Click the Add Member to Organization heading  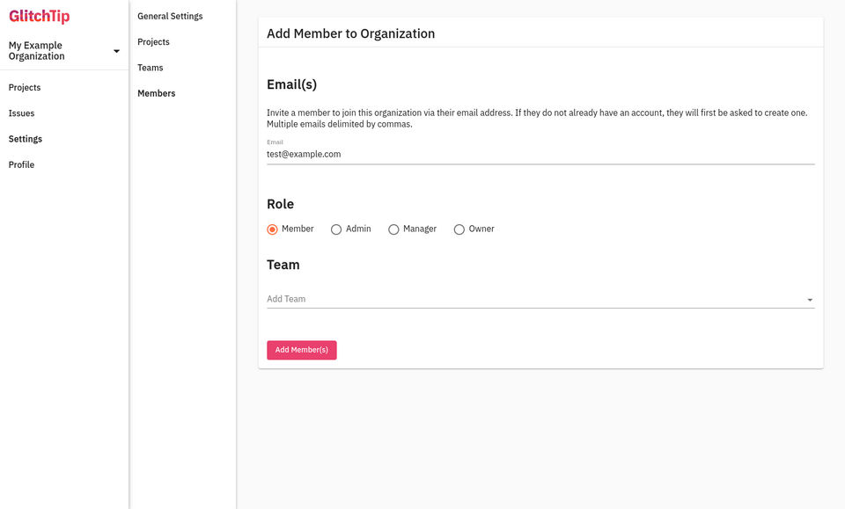click(351, 34)
